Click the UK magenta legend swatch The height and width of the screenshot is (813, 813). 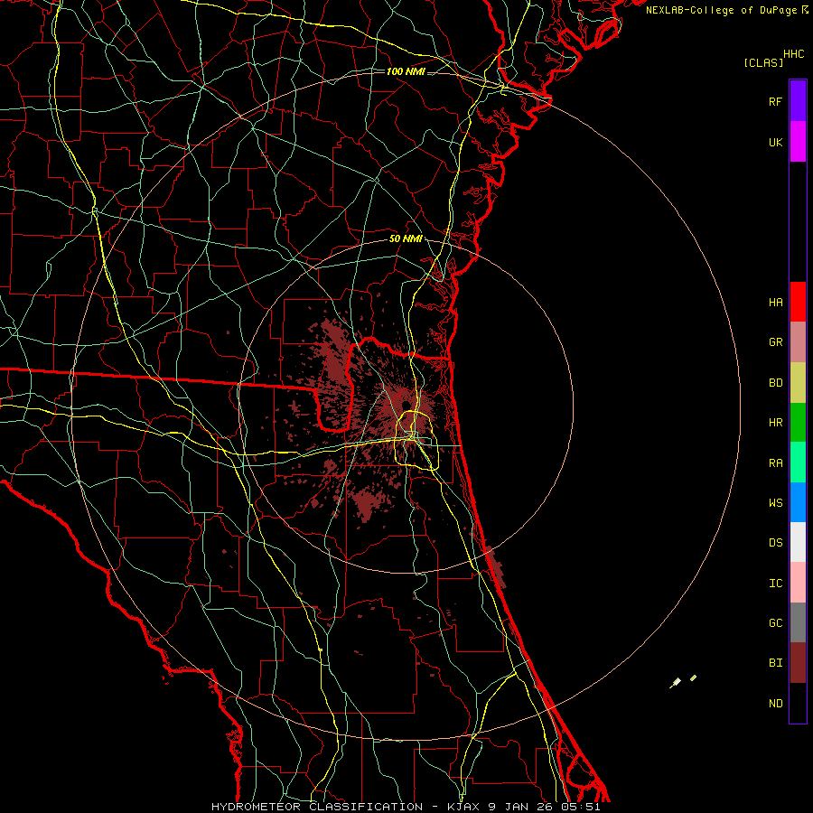point(798,142)
